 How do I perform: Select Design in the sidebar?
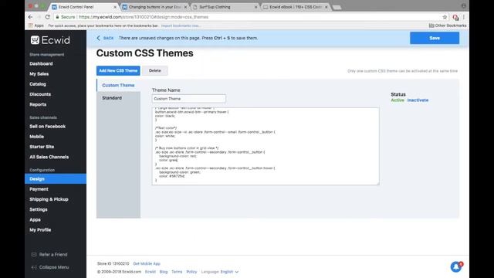56,178
